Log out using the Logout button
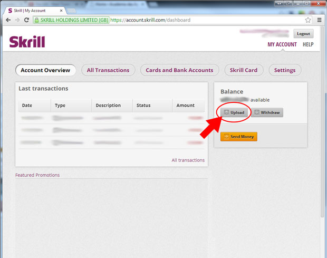 303,34
